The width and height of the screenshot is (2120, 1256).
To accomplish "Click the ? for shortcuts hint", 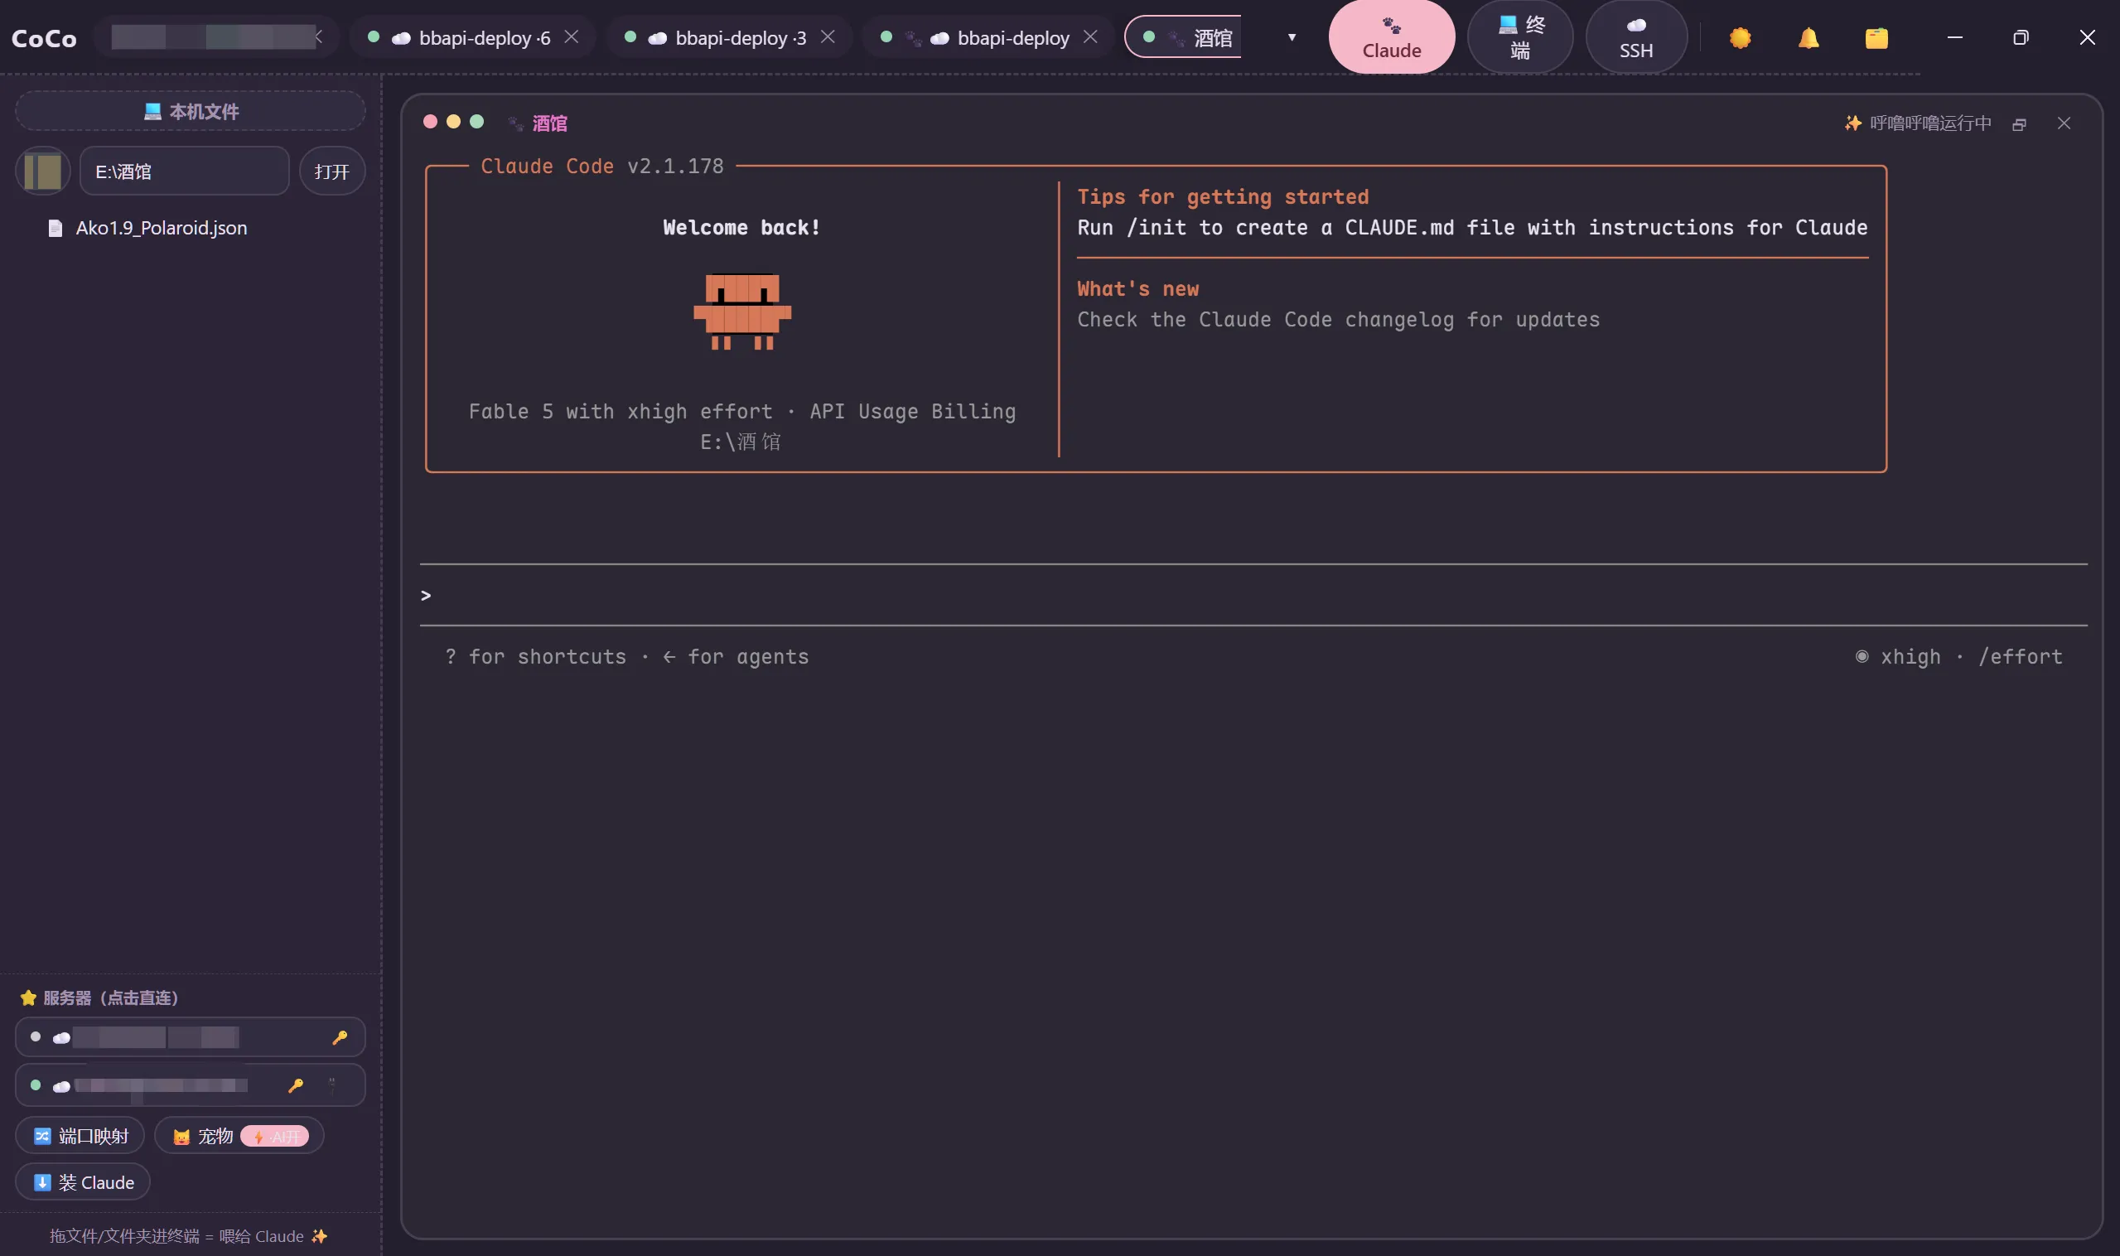I will [536, 658].
